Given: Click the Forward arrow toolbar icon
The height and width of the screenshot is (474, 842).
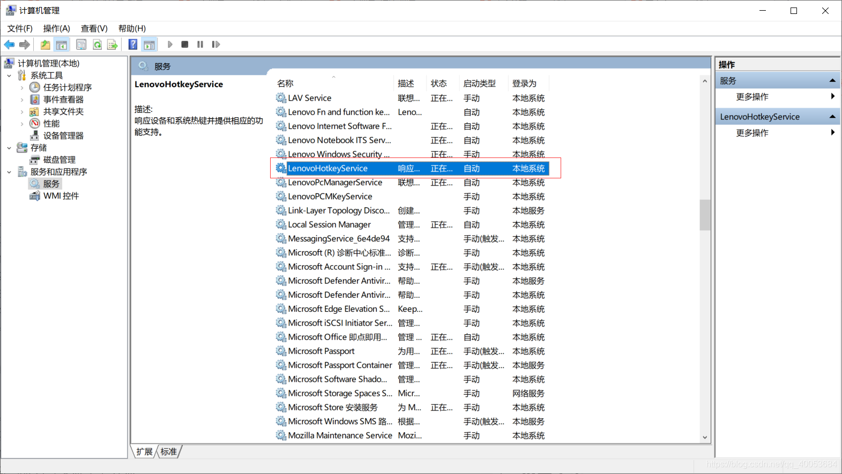Looking at the screenshot, I should (24, 44).
